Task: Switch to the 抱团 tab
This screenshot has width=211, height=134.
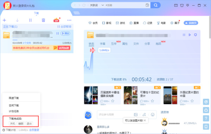Action: coord(158,43)
